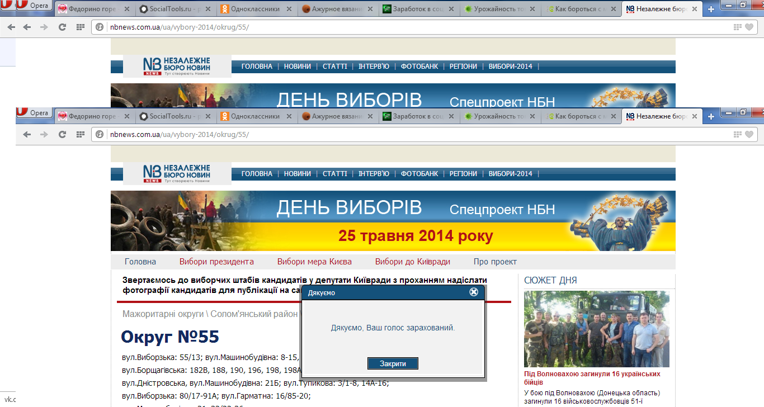
Task: Click the 'Мажоритарні округи' breadcrumb link
Action: point(163,314)
